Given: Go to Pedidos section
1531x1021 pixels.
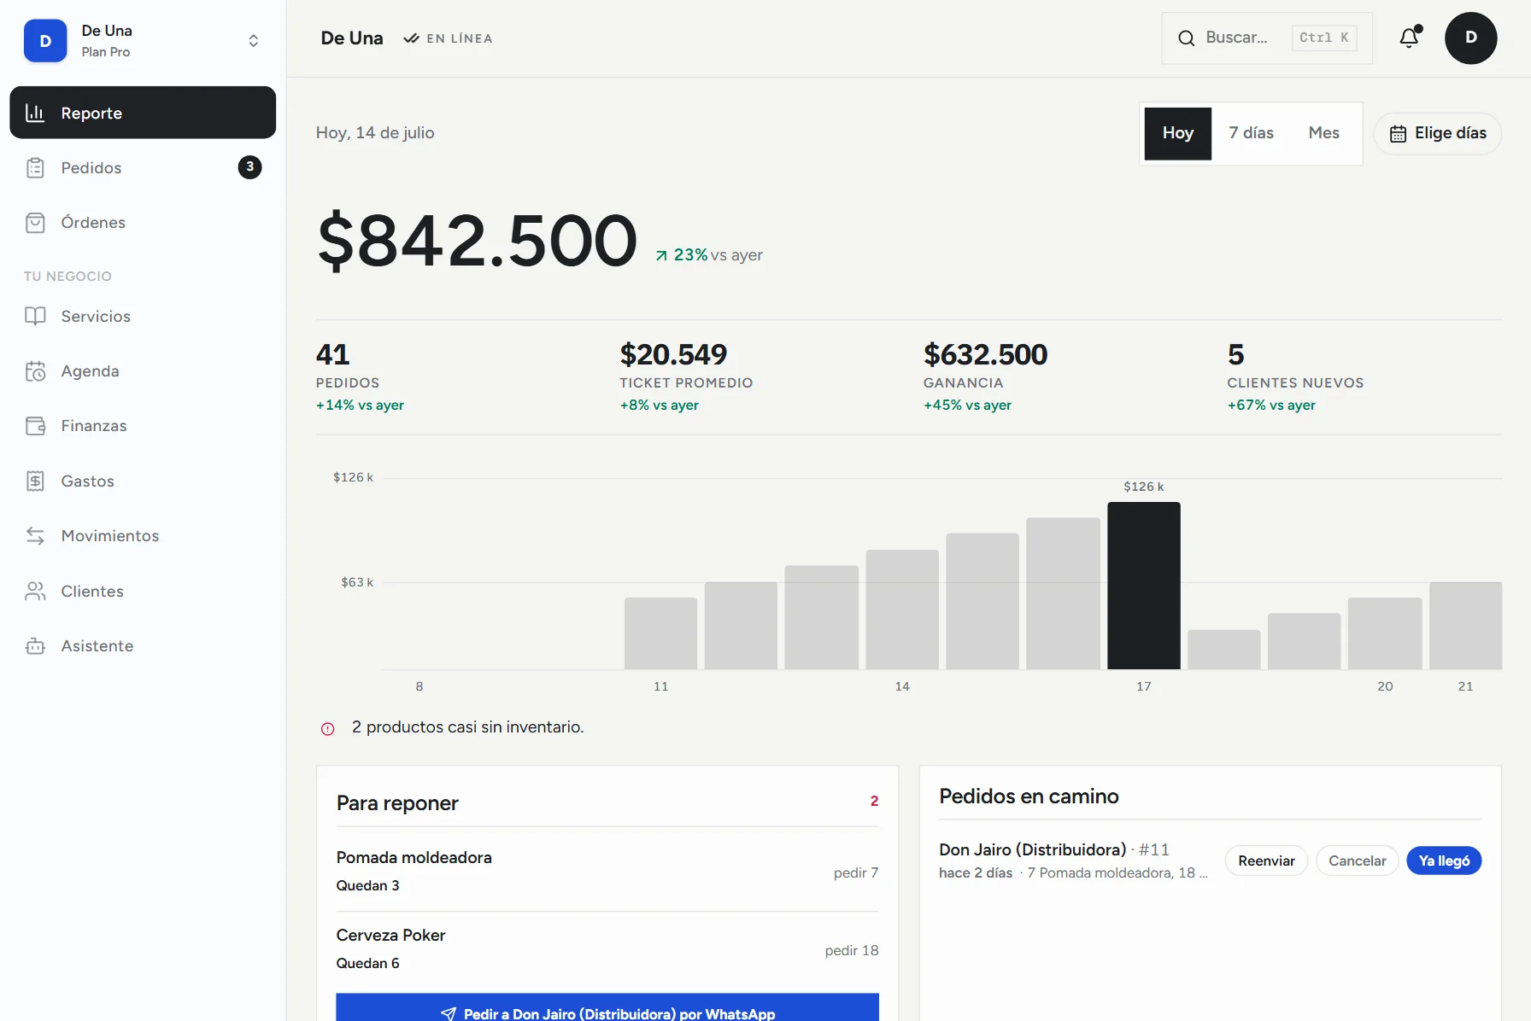Looking at the screenshot, I should (x=143, y=167).
